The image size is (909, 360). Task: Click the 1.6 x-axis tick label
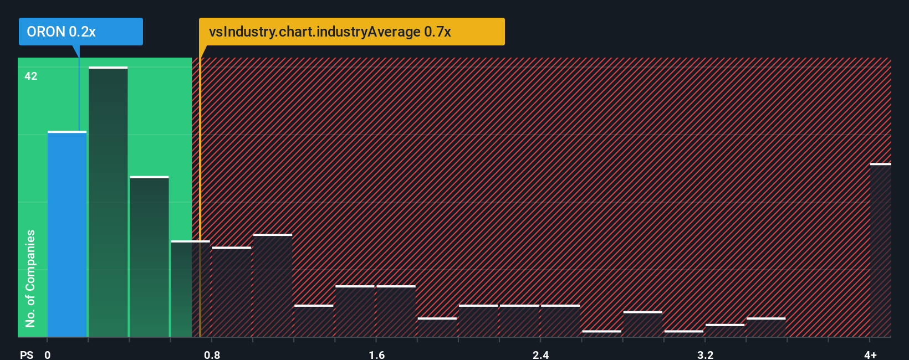tap(376, 355)
